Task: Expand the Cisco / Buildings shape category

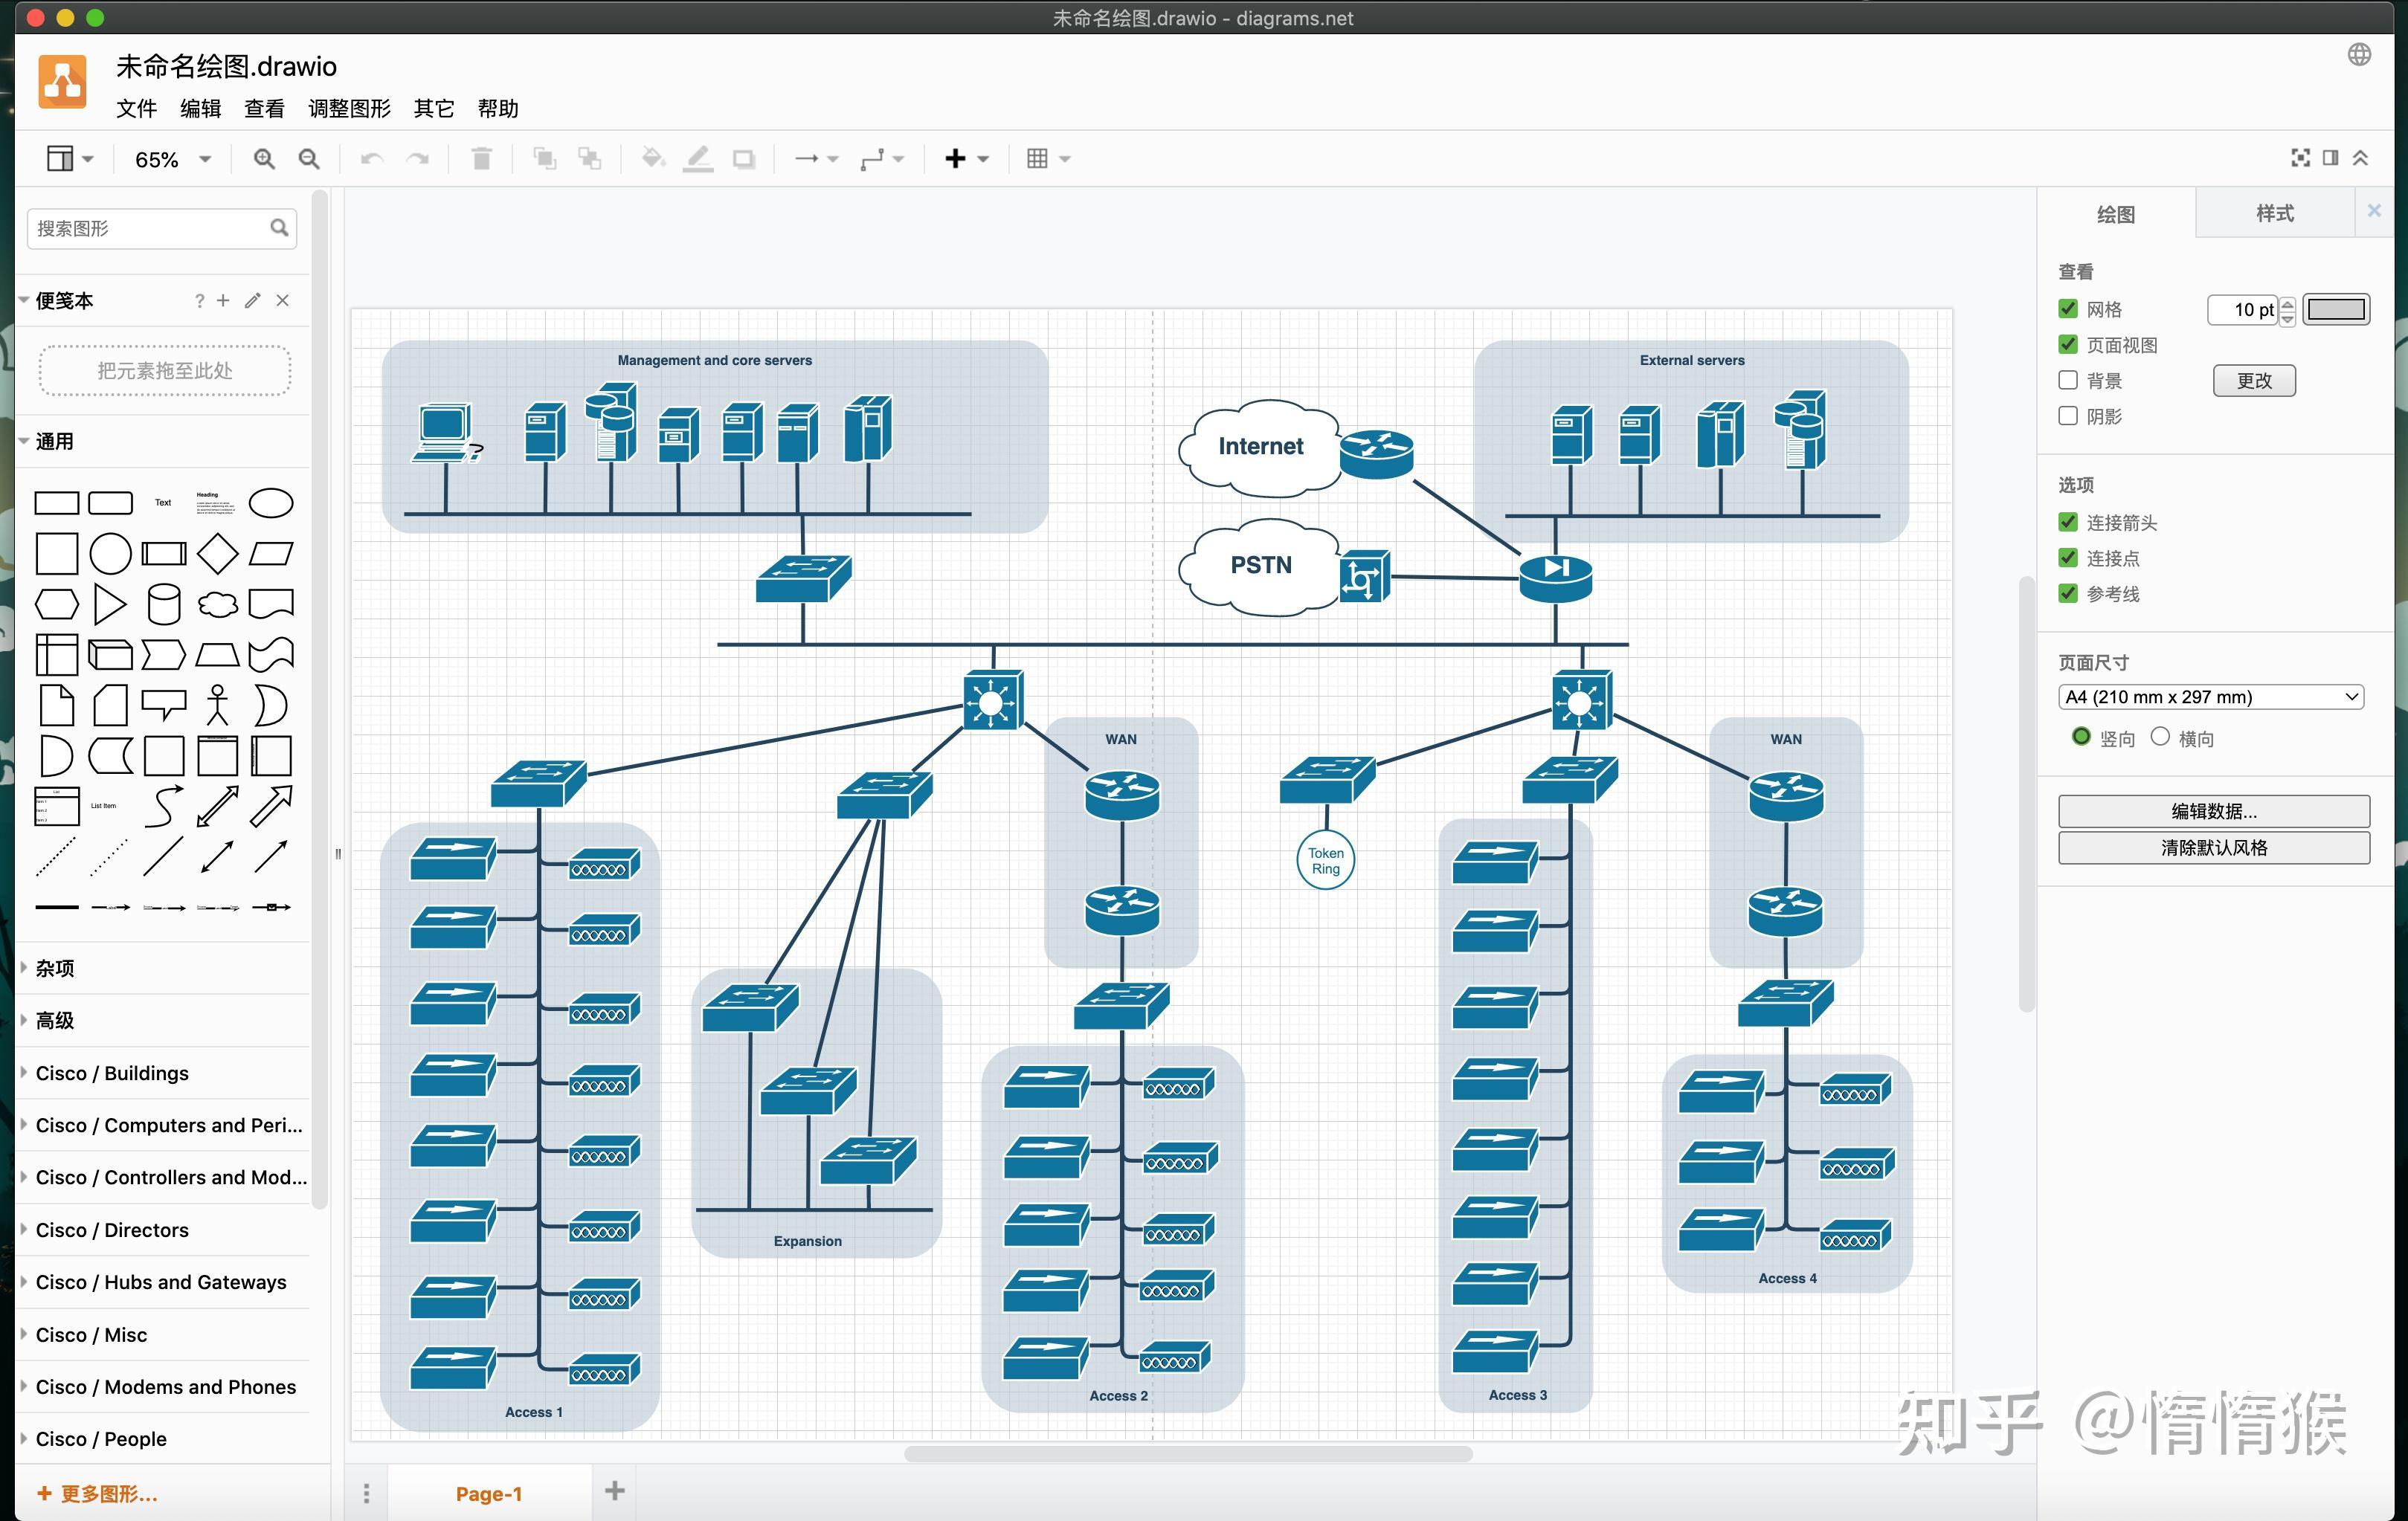Action: (x=112, y=1073)
